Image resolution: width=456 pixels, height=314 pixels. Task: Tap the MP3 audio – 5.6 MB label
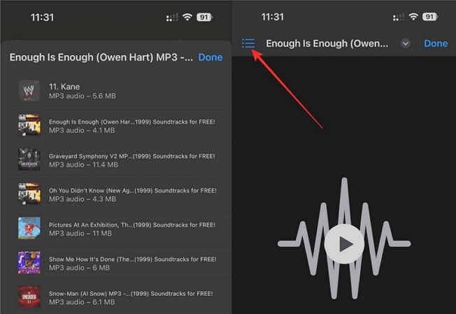pos(83,96)
